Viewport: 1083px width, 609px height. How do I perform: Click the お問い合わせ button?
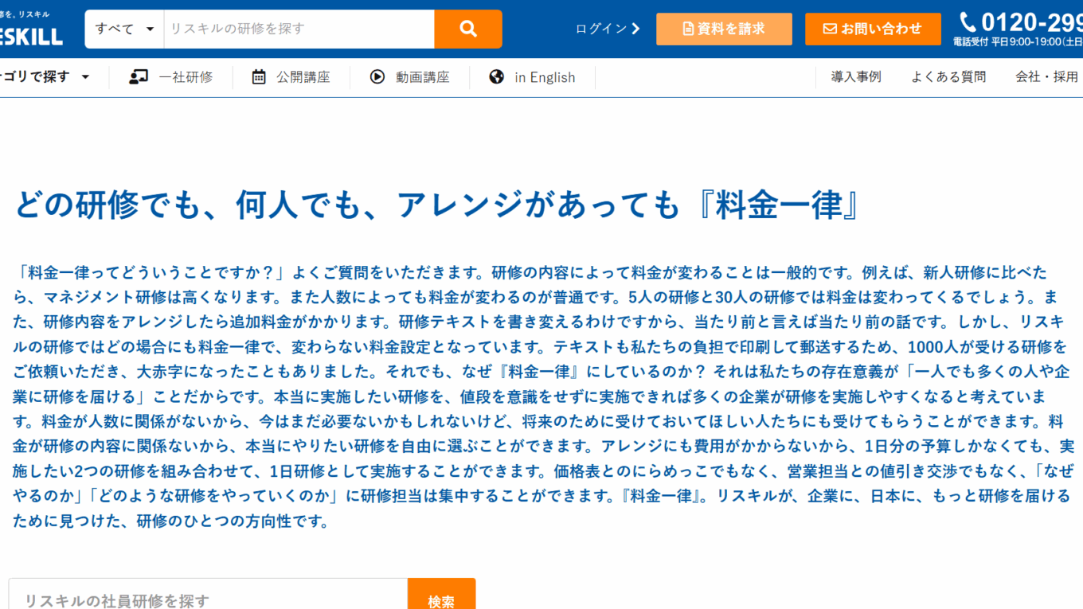[873, 29]
